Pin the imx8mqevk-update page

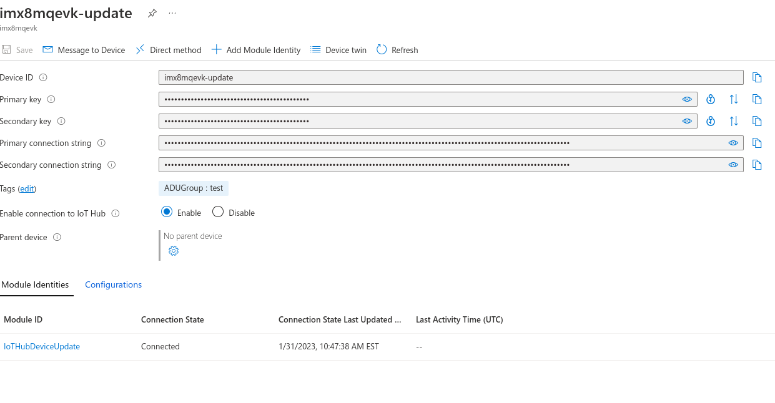[152, 12]
